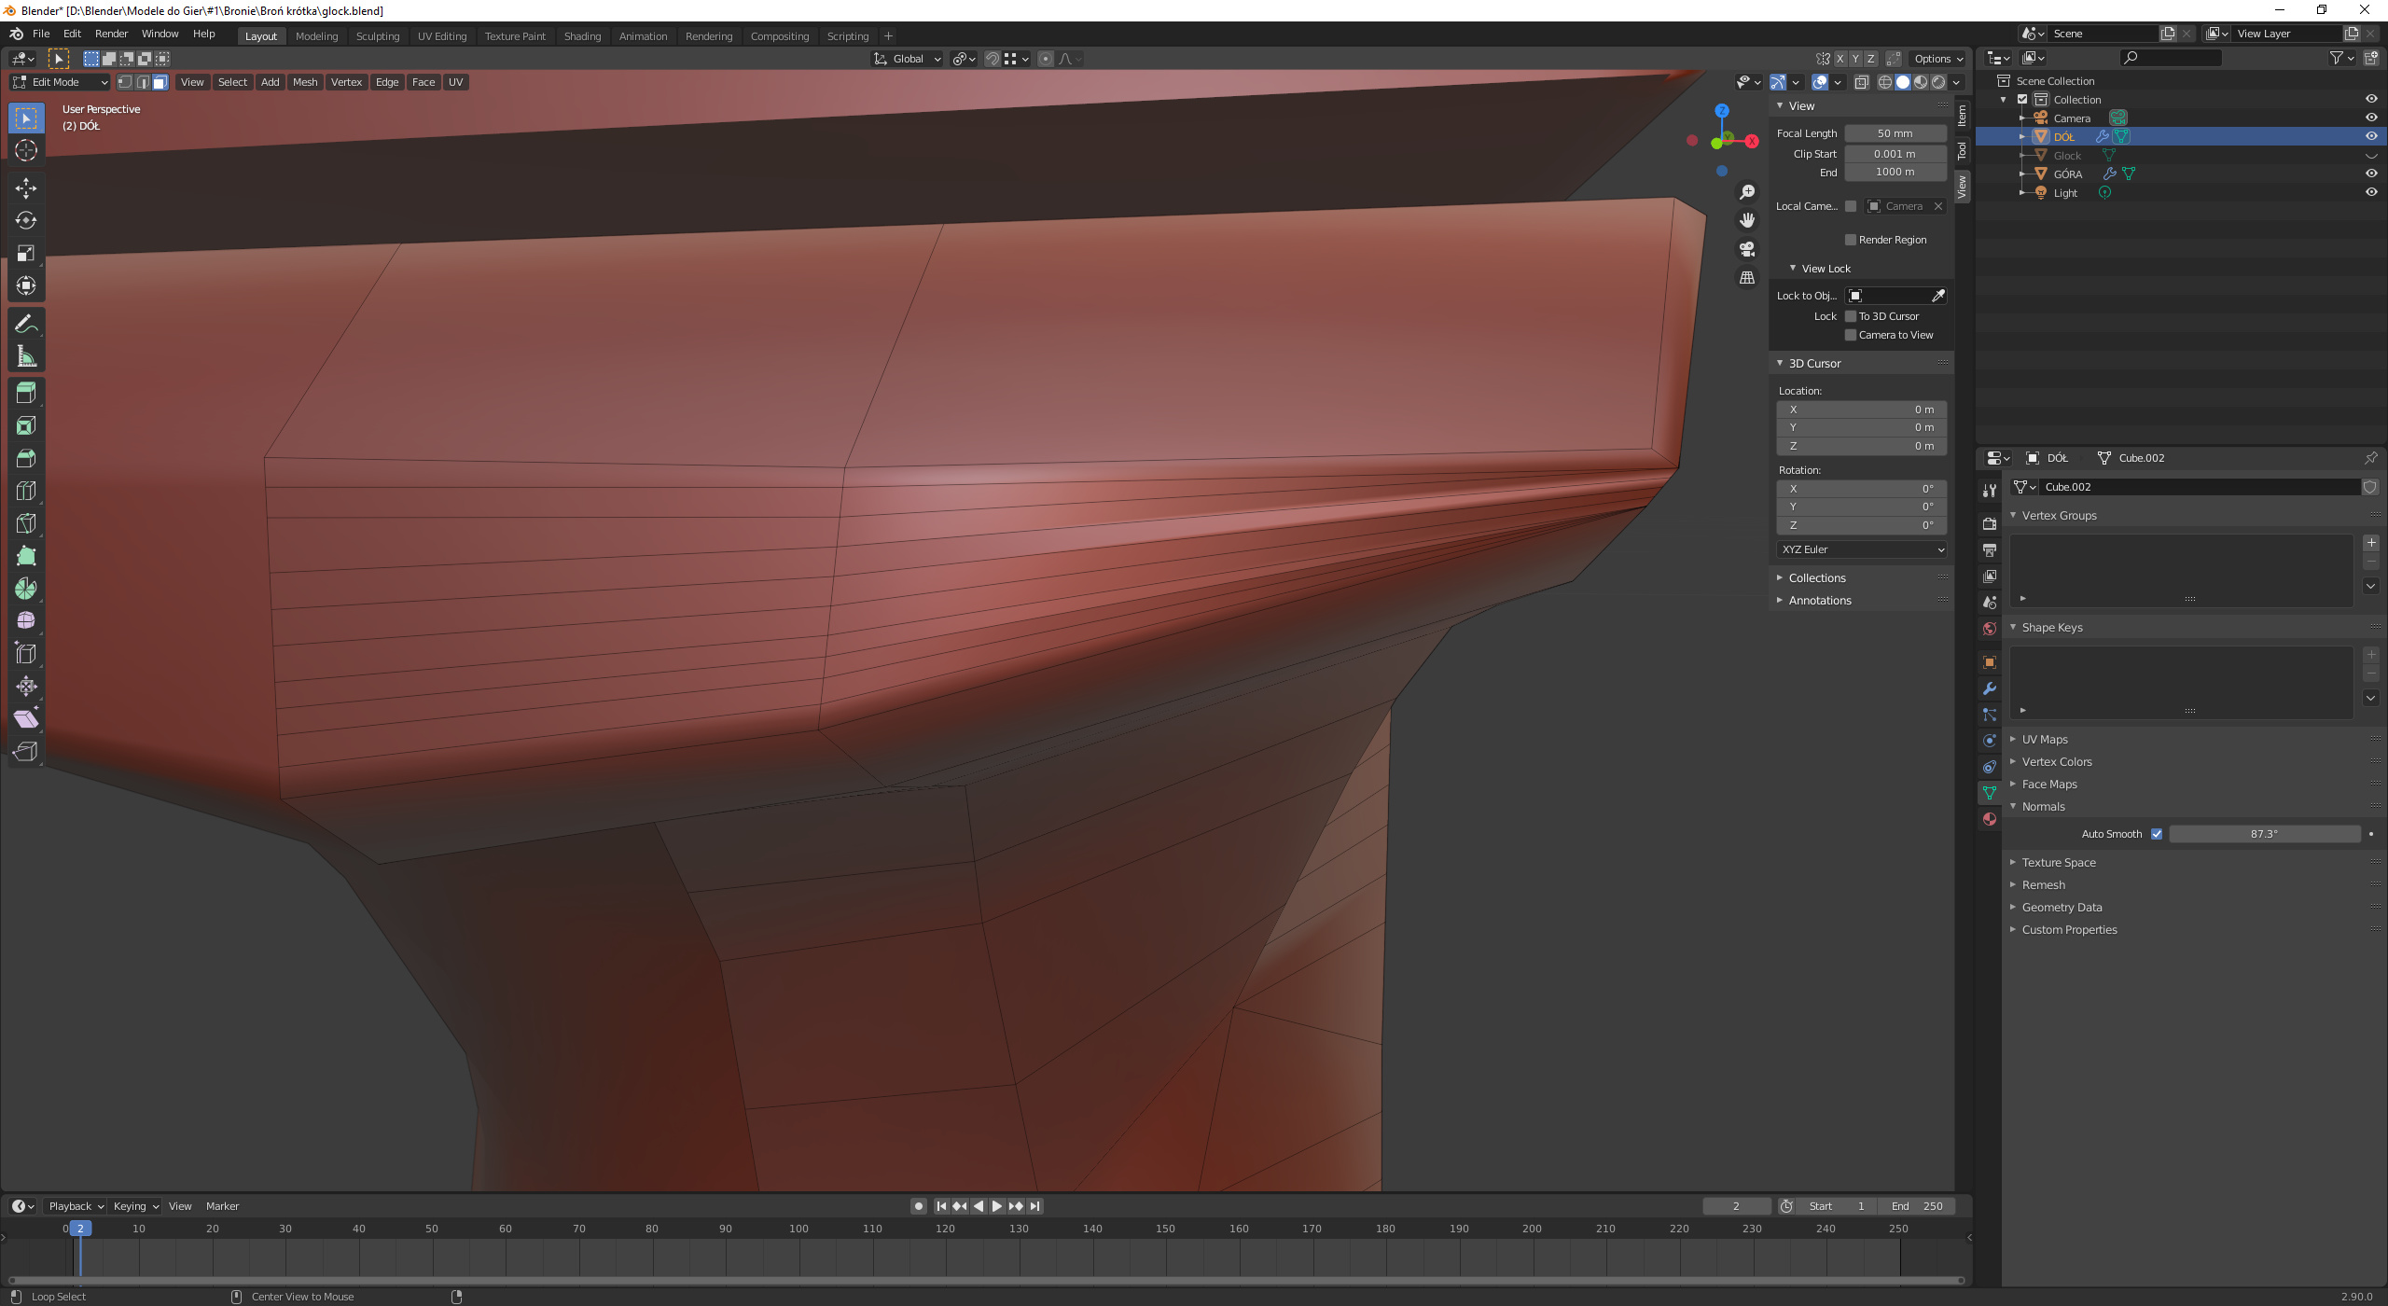Select the Annotate pencil tool
This screenshot has width=2388, height=1306.
[26, 324]
